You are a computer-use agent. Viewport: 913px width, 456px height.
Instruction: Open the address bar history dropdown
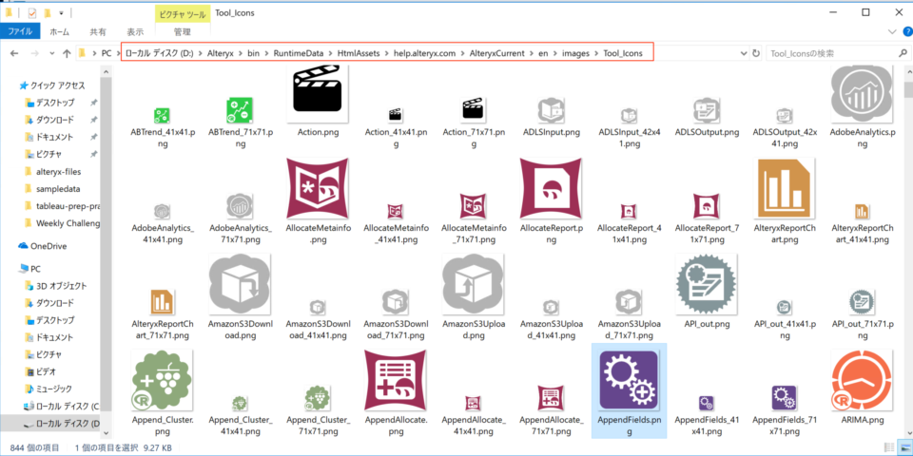pyautogui.click(x=743, y=53)
